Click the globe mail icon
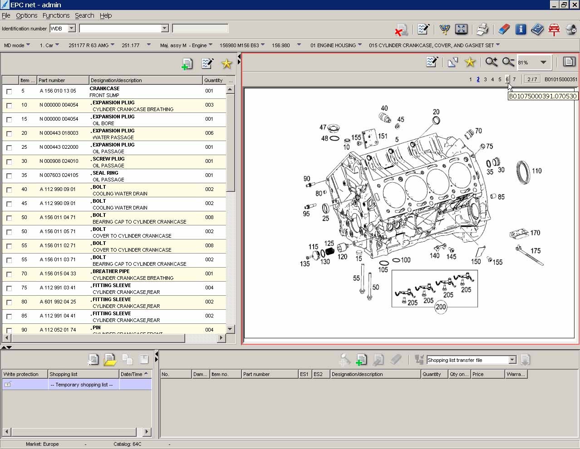The width and height of the screenshot is (580, 449). click(571, 29)
